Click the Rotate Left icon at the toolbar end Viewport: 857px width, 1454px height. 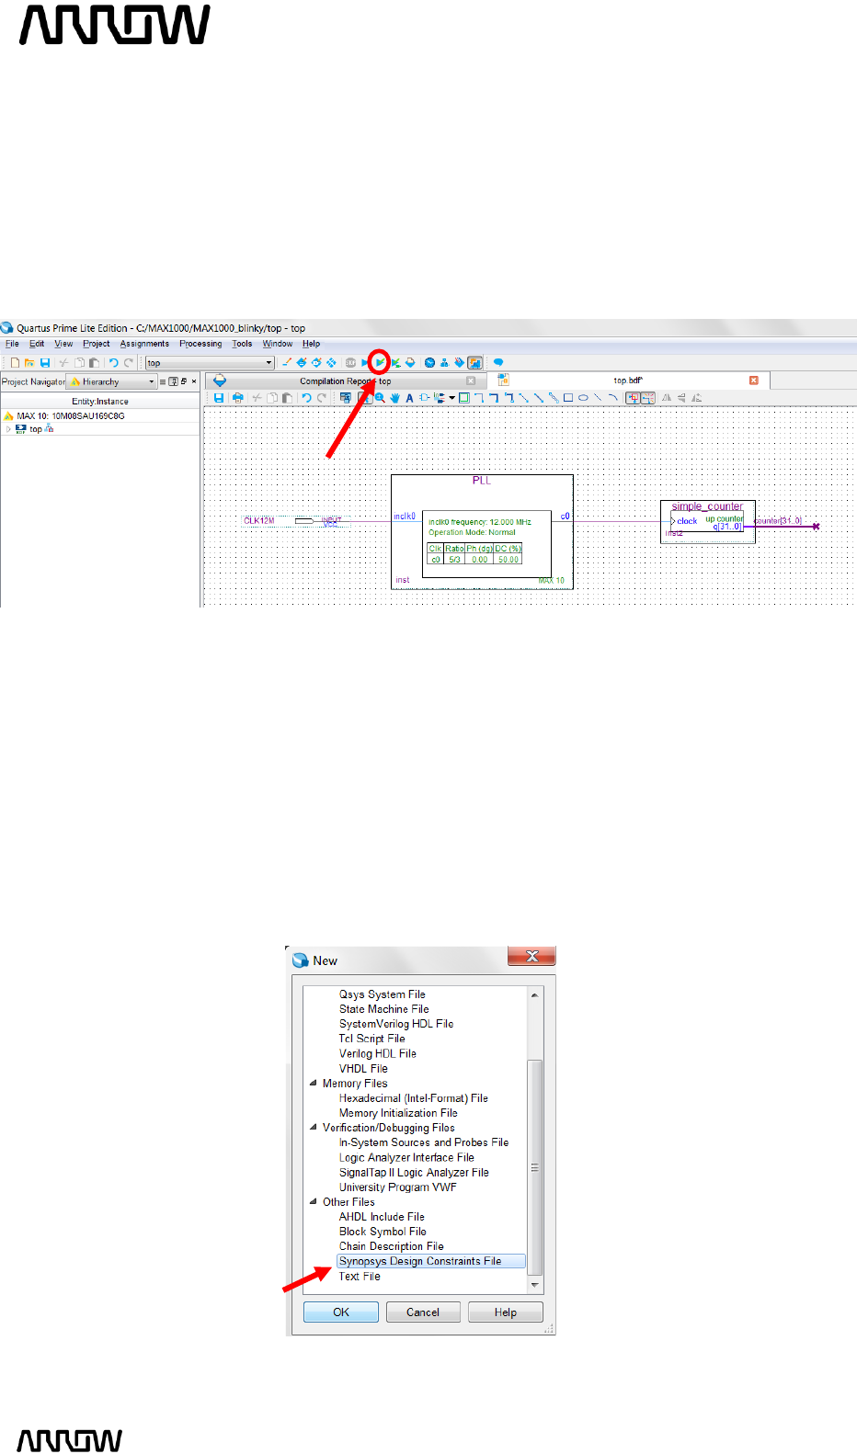pyautogui.click(x=697, y=398)
